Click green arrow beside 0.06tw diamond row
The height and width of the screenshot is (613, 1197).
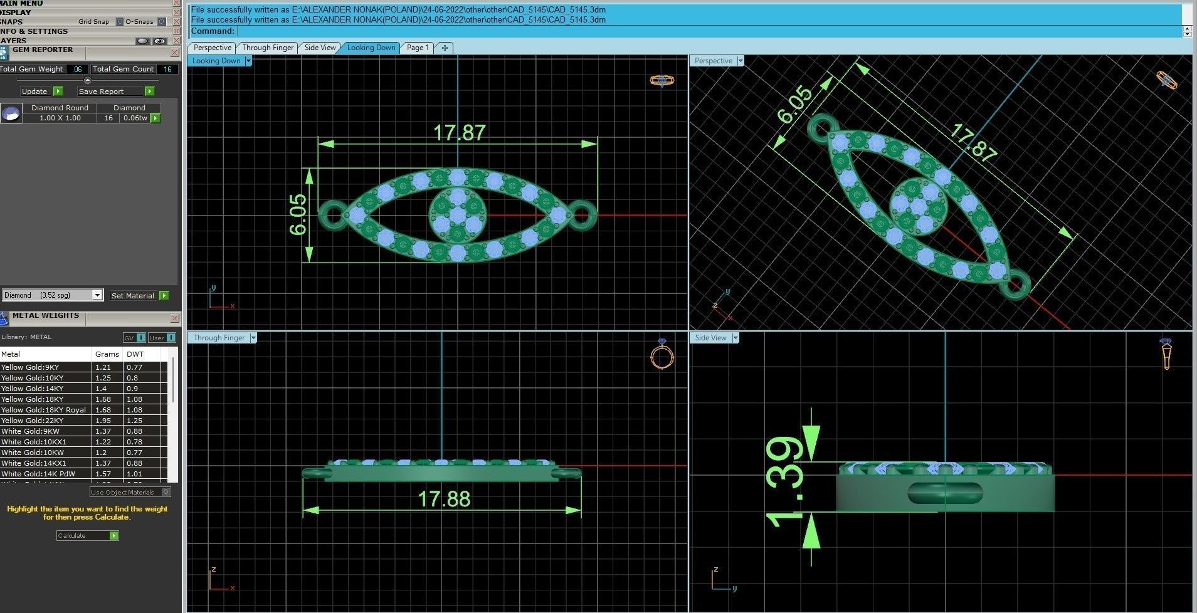(156, 118)
